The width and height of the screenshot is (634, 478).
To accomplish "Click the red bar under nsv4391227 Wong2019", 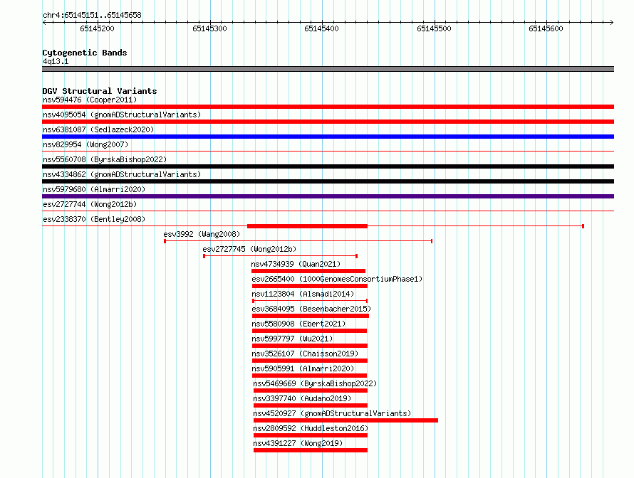I will click(311, 450).
